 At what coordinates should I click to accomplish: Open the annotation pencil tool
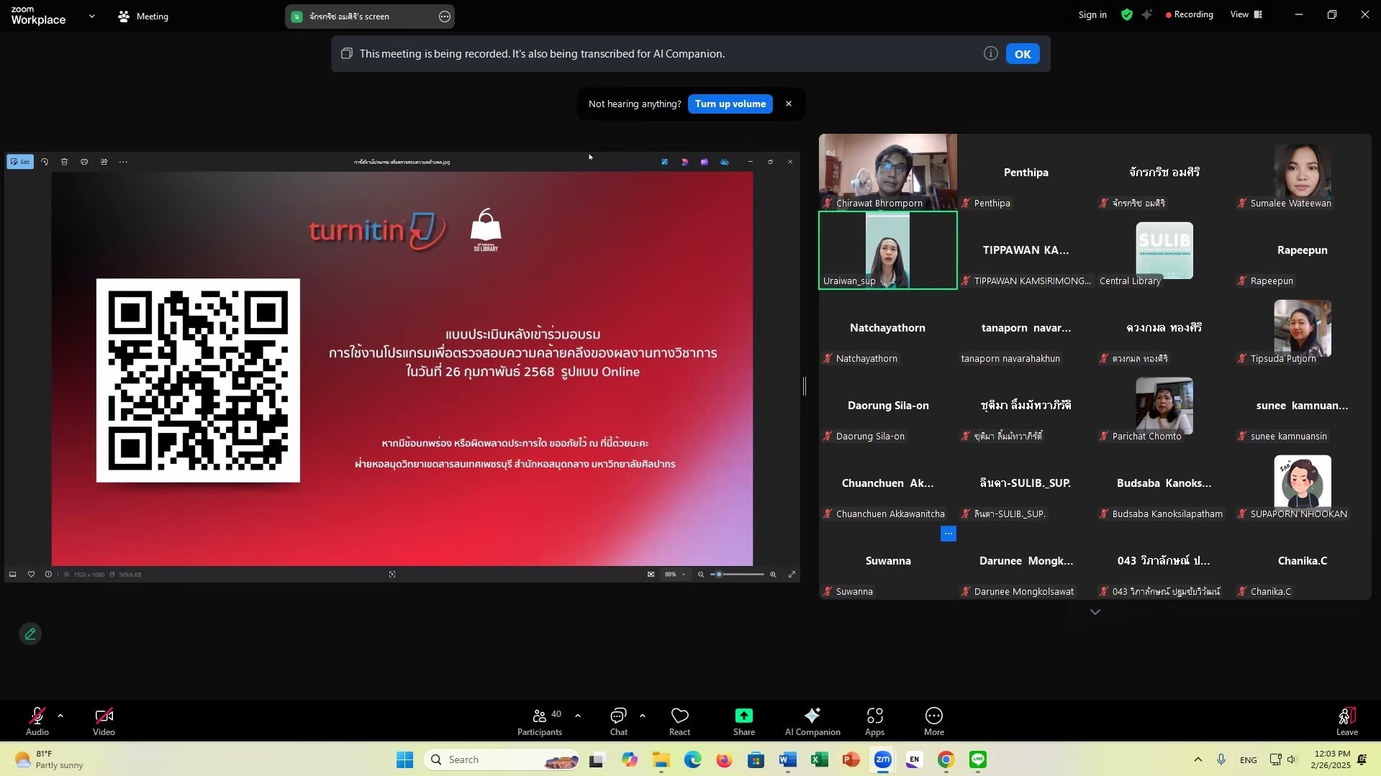pos(30,634)
